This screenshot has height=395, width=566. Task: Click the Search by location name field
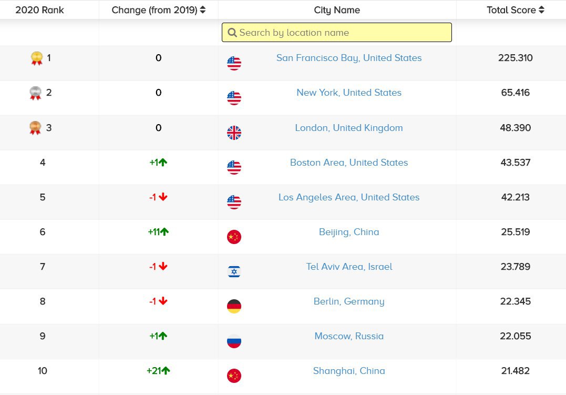coord(342,33)
